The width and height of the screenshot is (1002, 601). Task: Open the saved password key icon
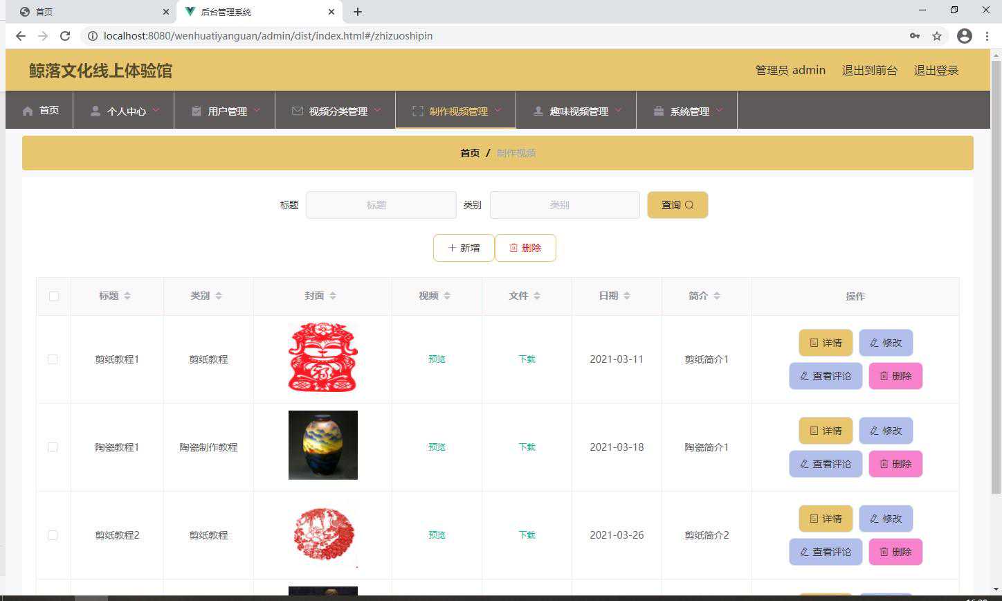pyautogui.click(x=915, y=36)
